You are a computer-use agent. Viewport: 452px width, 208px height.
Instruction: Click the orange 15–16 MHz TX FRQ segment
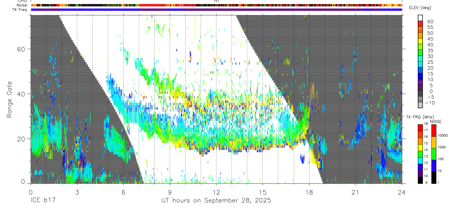pos(420,141)
